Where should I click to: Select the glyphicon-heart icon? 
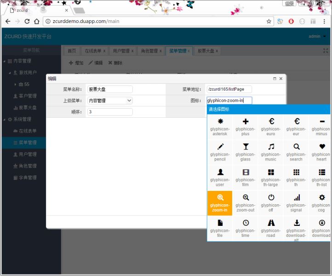click(x=321, y=152)
